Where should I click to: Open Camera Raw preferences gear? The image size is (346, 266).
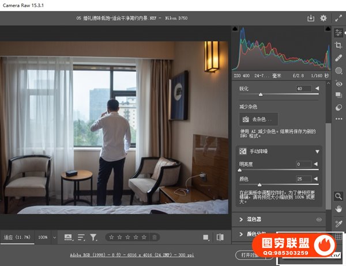coord(324,18)
